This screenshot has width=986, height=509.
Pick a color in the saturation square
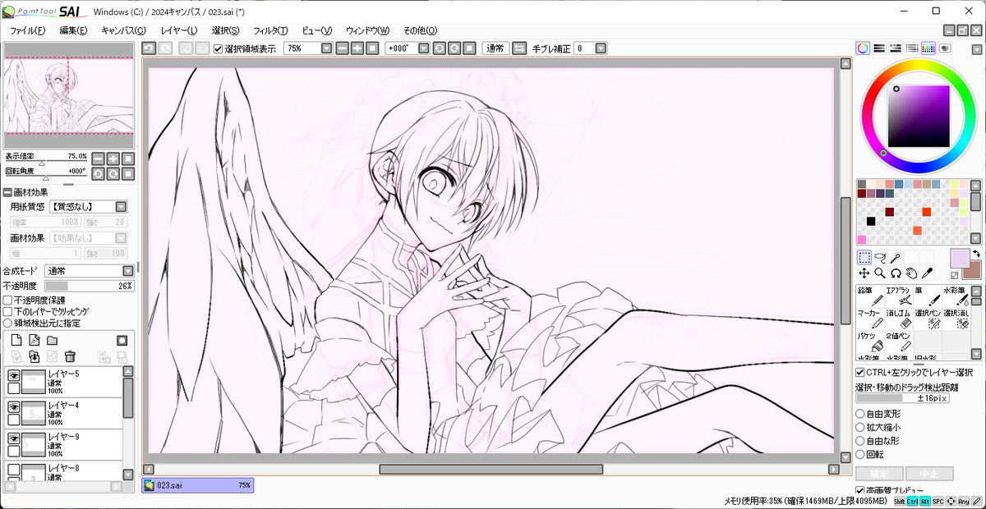919,116
